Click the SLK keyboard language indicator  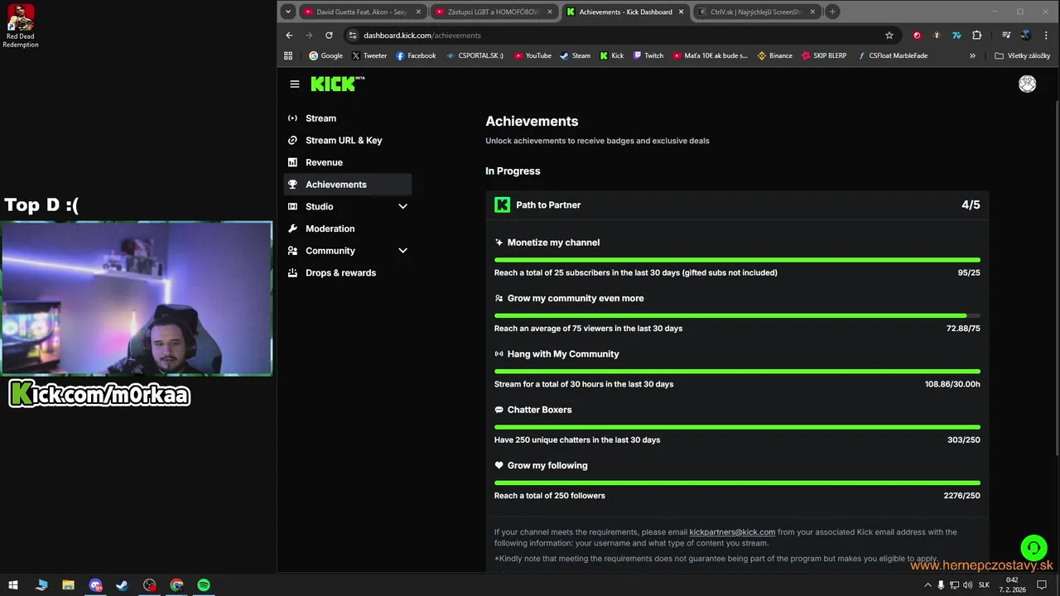click(x=984, y=585)
